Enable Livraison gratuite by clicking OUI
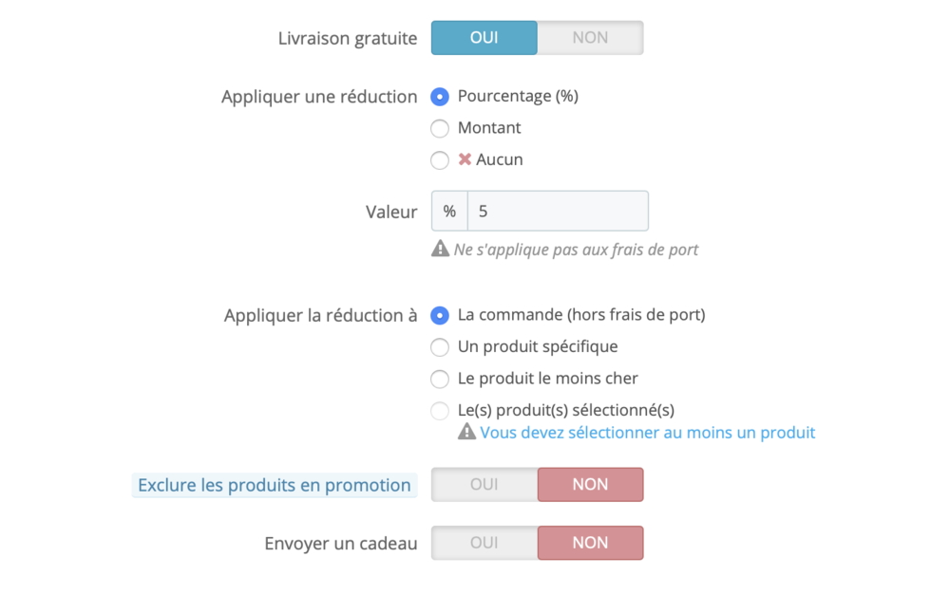 (x=484, y=37)
